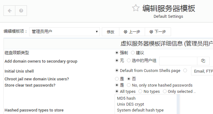The height and width of the screenshot is (114, 213).
Task: Click the 修改 button
Action: tap(111, 32)
